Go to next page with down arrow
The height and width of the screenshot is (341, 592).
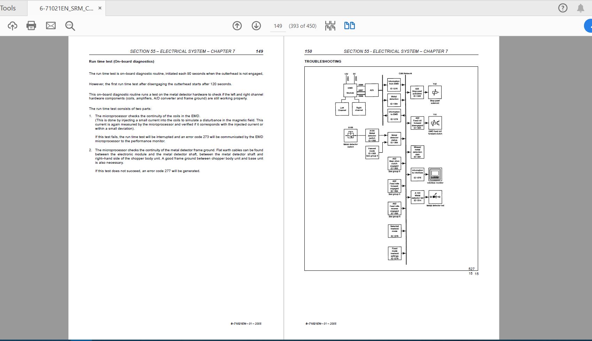256,26
